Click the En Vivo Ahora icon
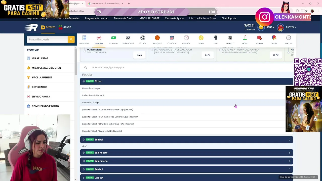 (x=28, y=97)
